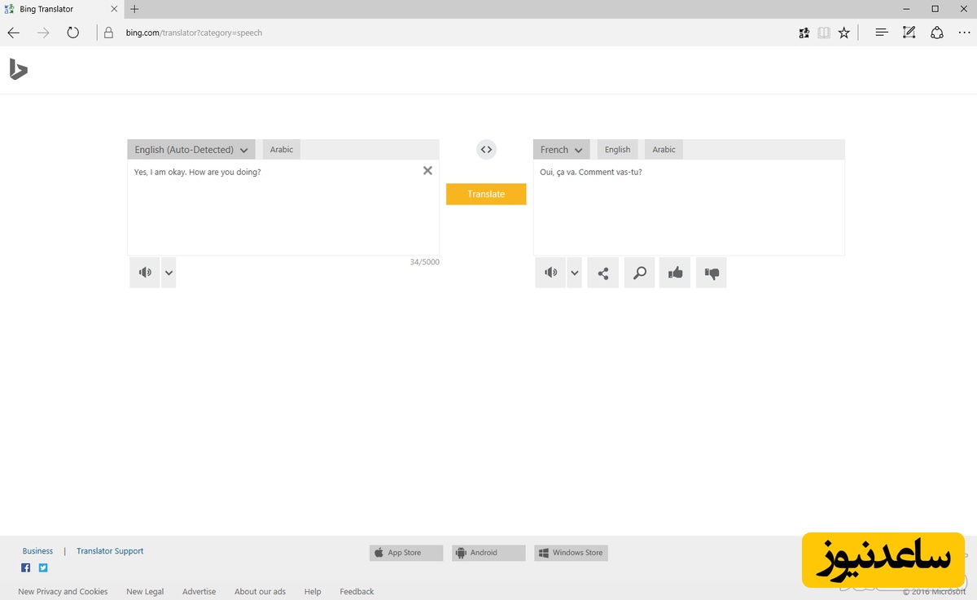Play audio of the source English text
Viewport: 977px width, 600px height.
(144, 273)
